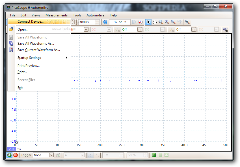
Task: Adjust the 100 kS samples stepper
Action: pos(97,22)
